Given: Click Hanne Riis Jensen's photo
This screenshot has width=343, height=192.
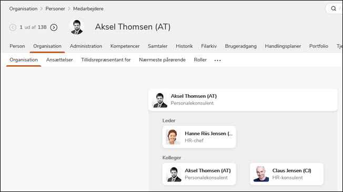Looking at the screenshot, I should point(173,137).
